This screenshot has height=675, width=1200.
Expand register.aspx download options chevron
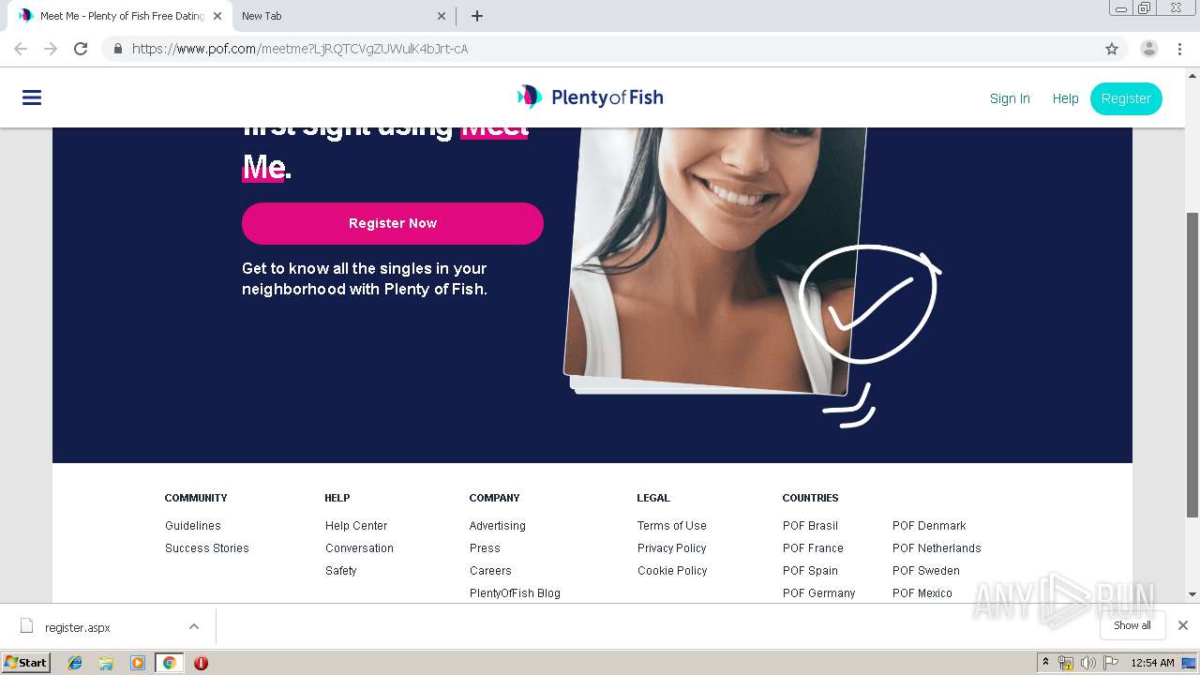[x=194, y=626]
